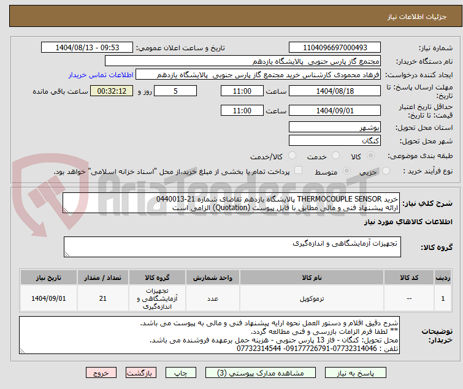The height and width of the screenshot is (389, 463).
Task: Select the کالا/خدمت radio button
Action: 292,156
